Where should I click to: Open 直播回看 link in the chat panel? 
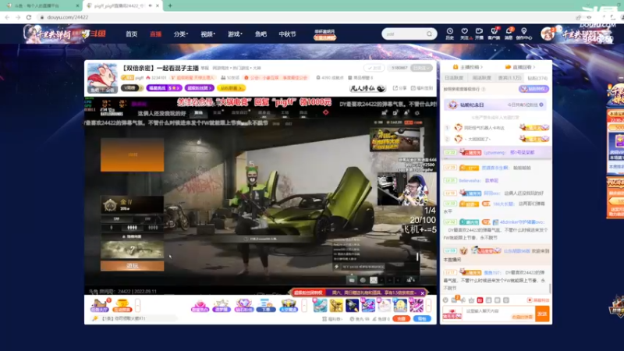coord(520,67)
